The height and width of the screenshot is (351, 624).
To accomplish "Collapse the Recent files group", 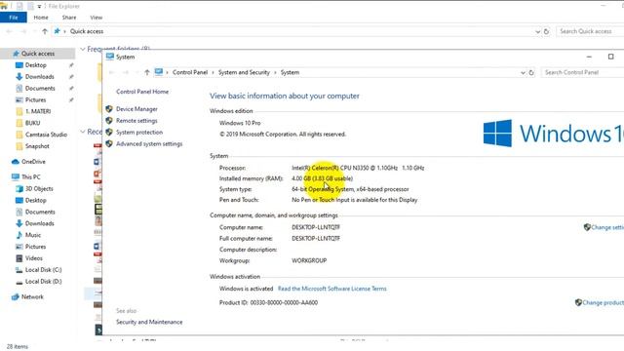I will tap(83, 132).
